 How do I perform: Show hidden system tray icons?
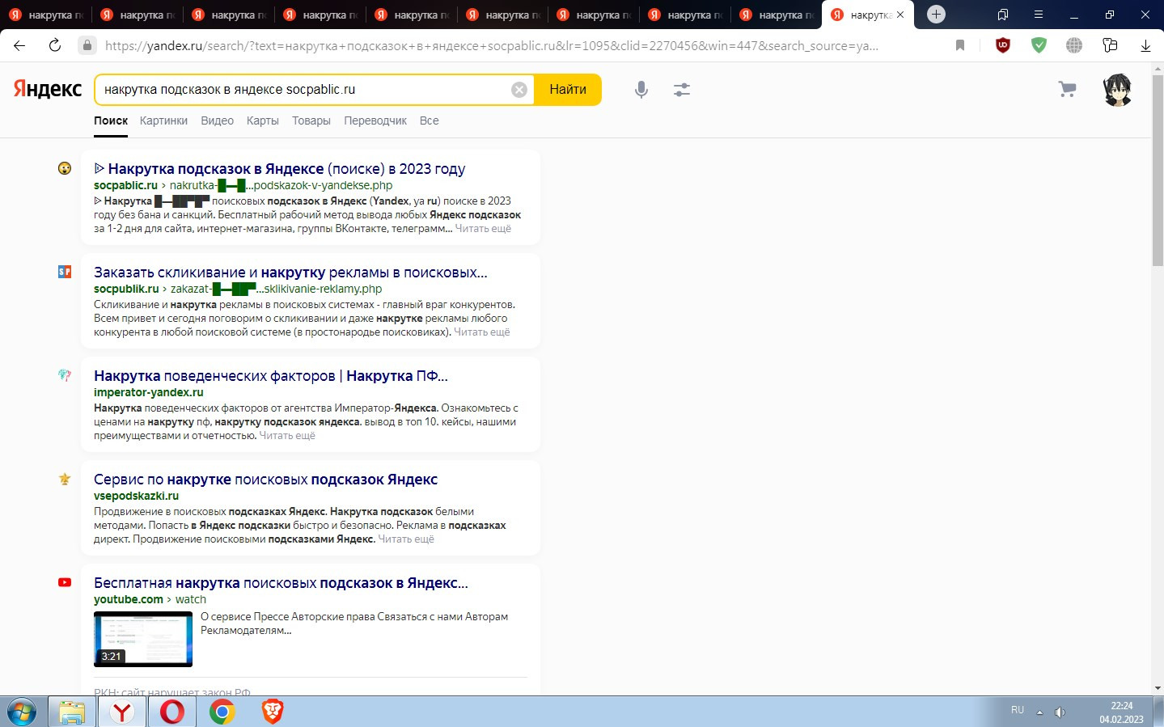(x=1039, y=712)
